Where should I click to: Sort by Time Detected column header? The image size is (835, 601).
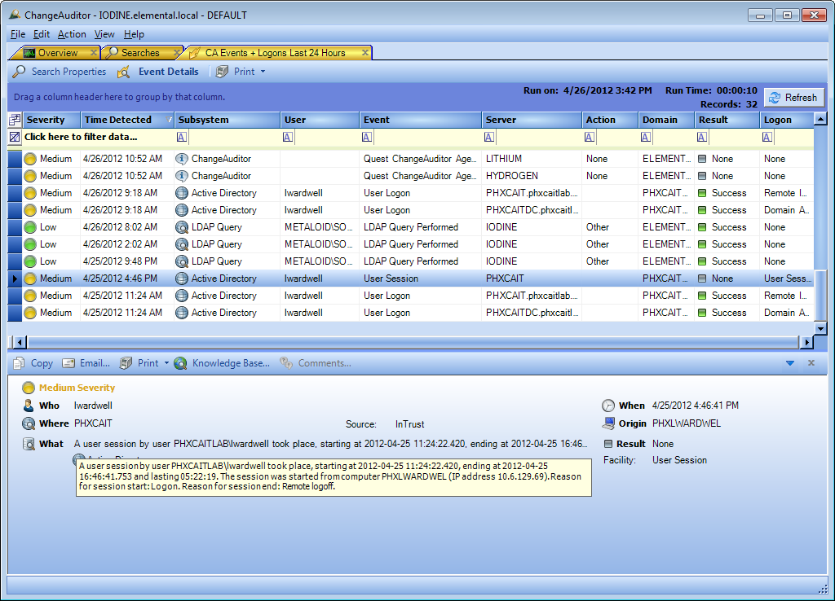point(127,120)
